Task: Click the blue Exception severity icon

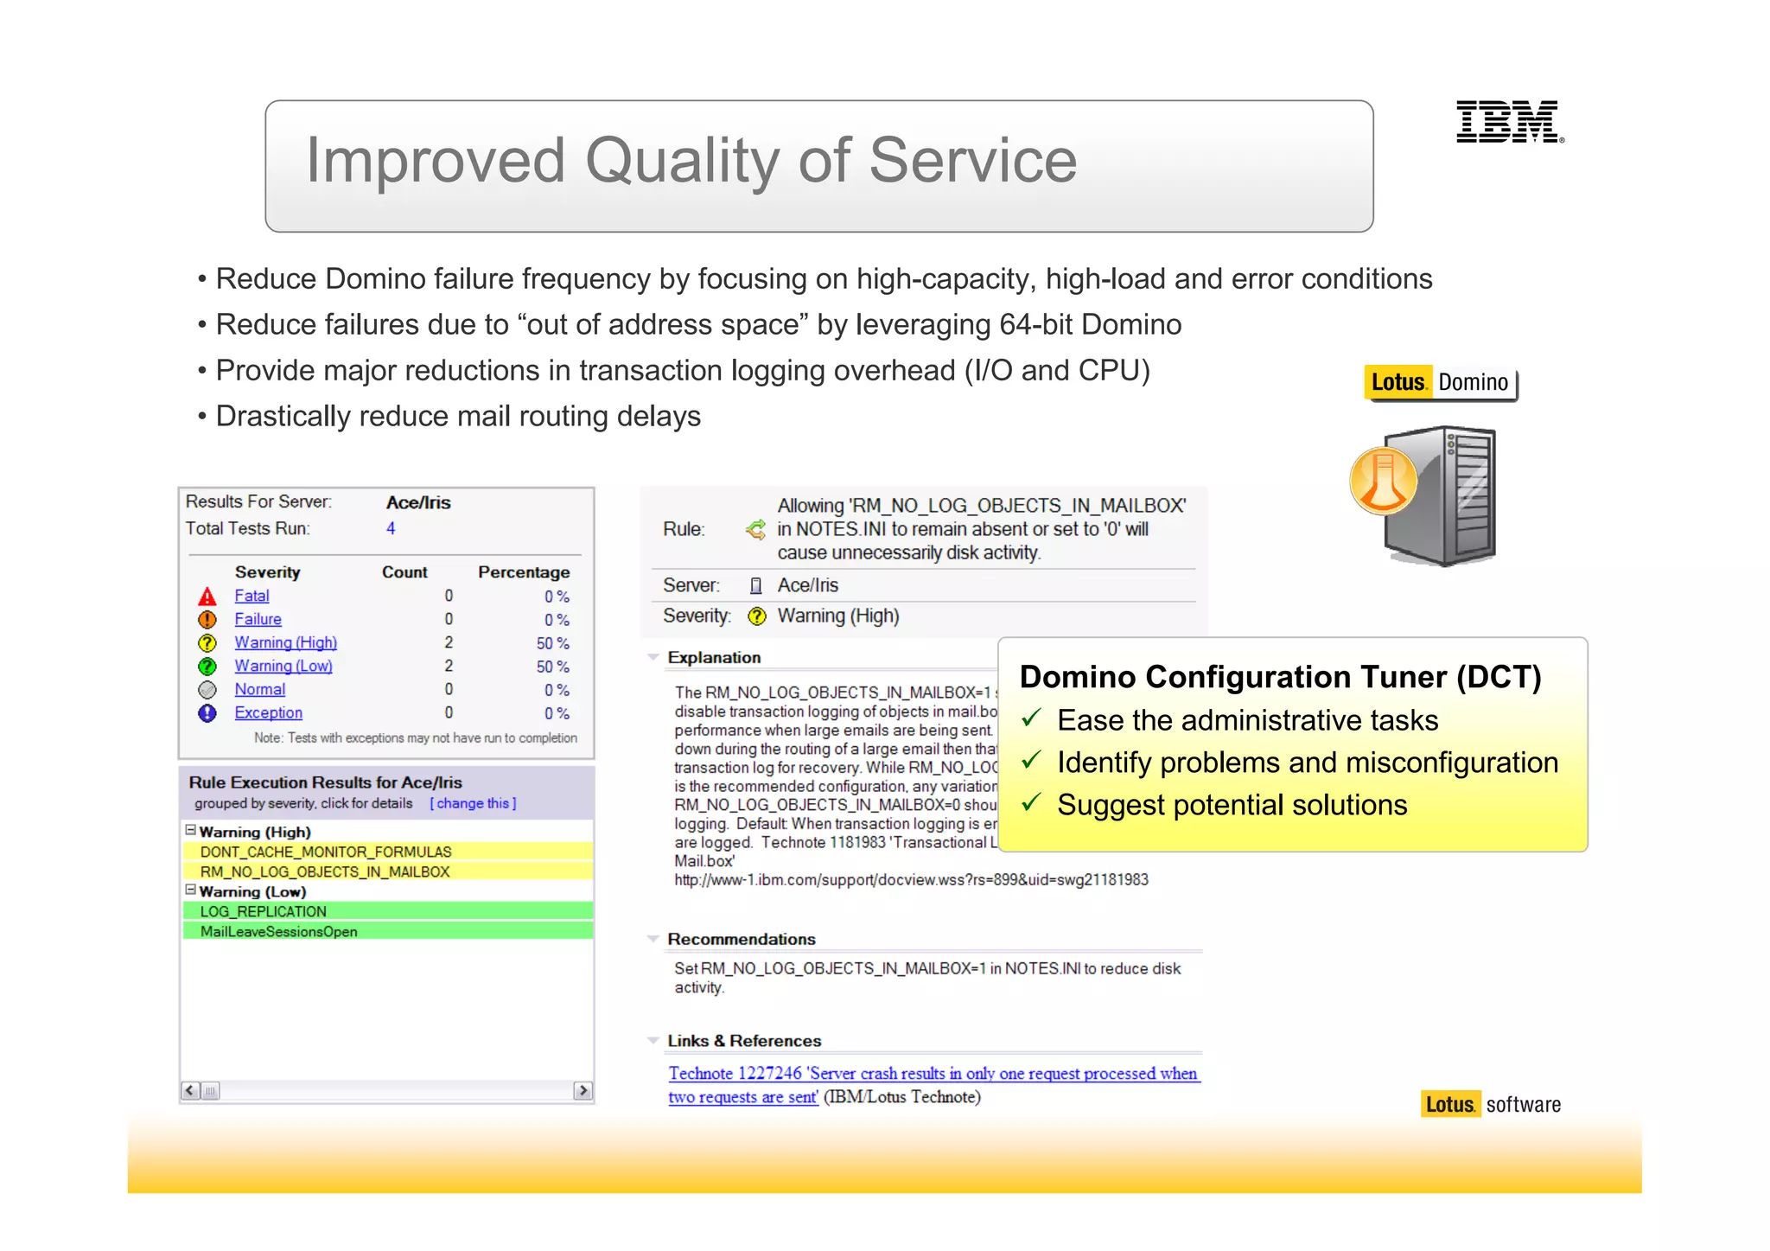Action: [x=207, y=713]
